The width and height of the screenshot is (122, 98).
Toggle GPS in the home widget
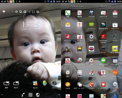tap(12, 12)
